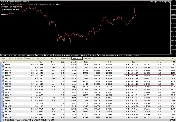176x122 pixels.
Task: Sort by the Symbol column header
Action: click(70, 62)
